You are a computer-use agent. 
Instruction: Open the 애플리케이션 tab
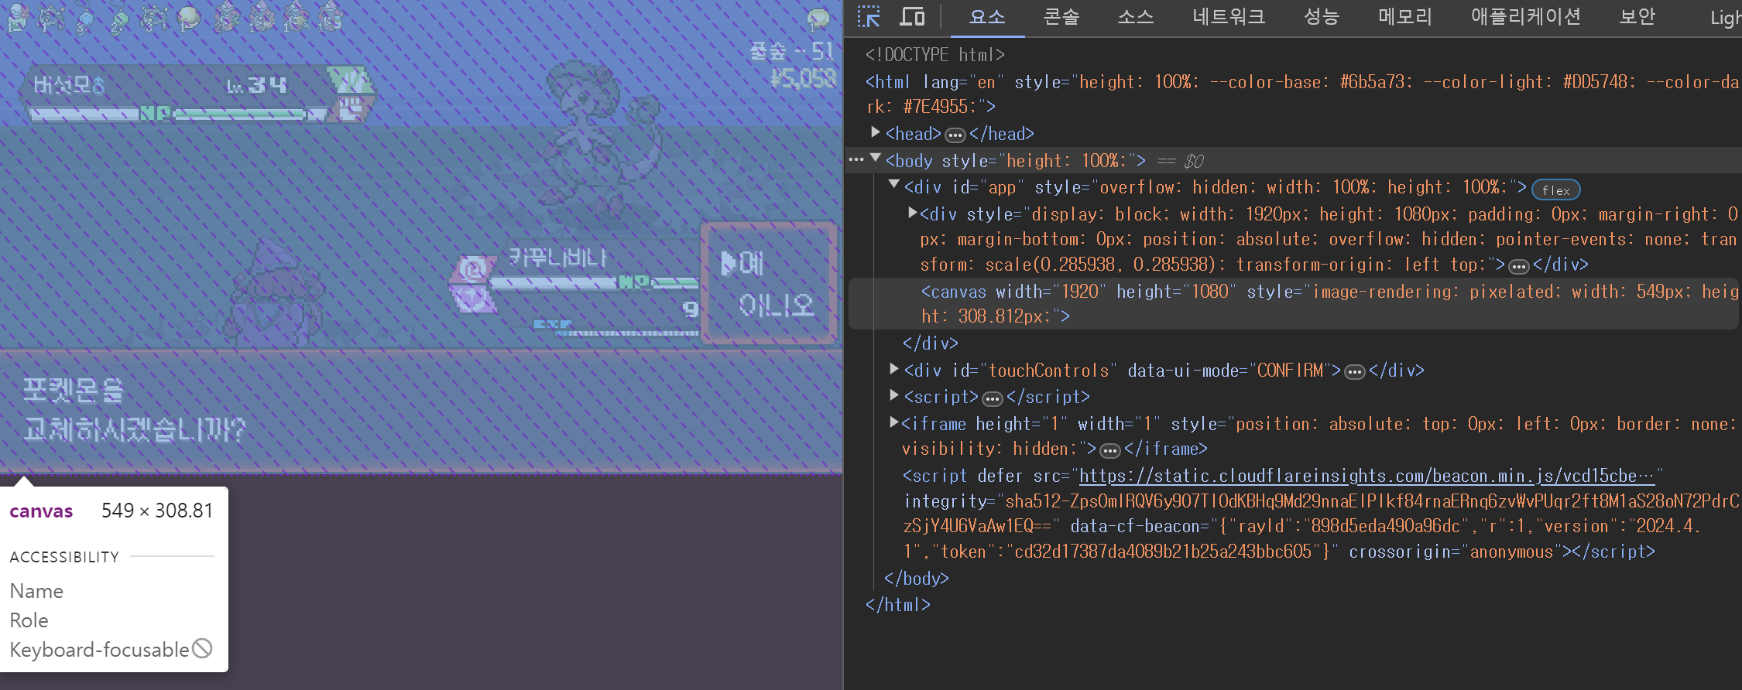[1526, 17]
